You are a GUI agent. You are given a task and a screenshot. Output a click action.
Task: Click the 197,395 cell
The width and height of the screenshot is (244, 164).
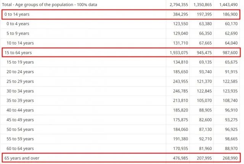click(204, 14)
